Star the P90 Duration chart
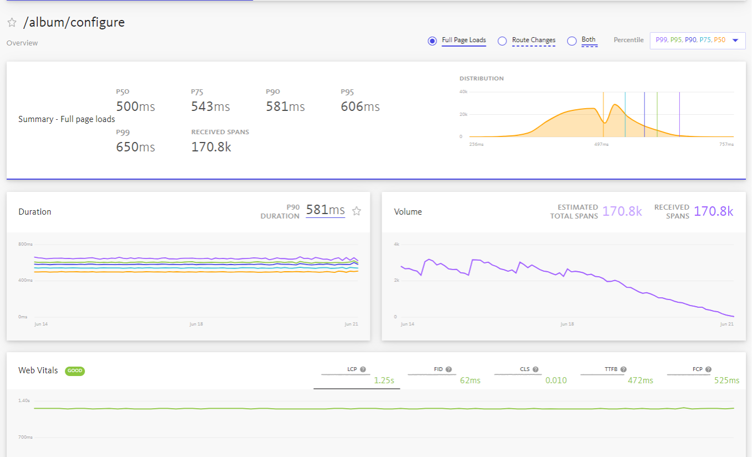This screenshot has height=457, width=752. pyautogui.click(x=357, y=211)
